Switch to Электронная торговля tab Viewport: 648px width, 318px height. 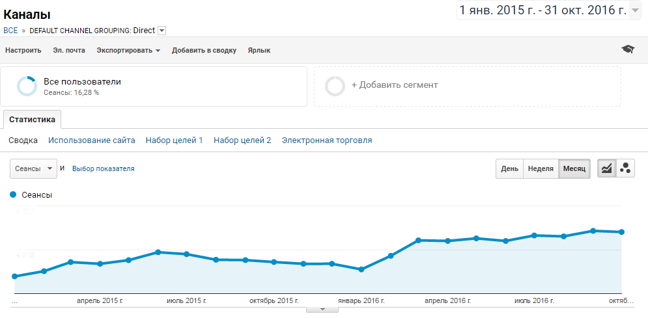[x=327, y=140]
